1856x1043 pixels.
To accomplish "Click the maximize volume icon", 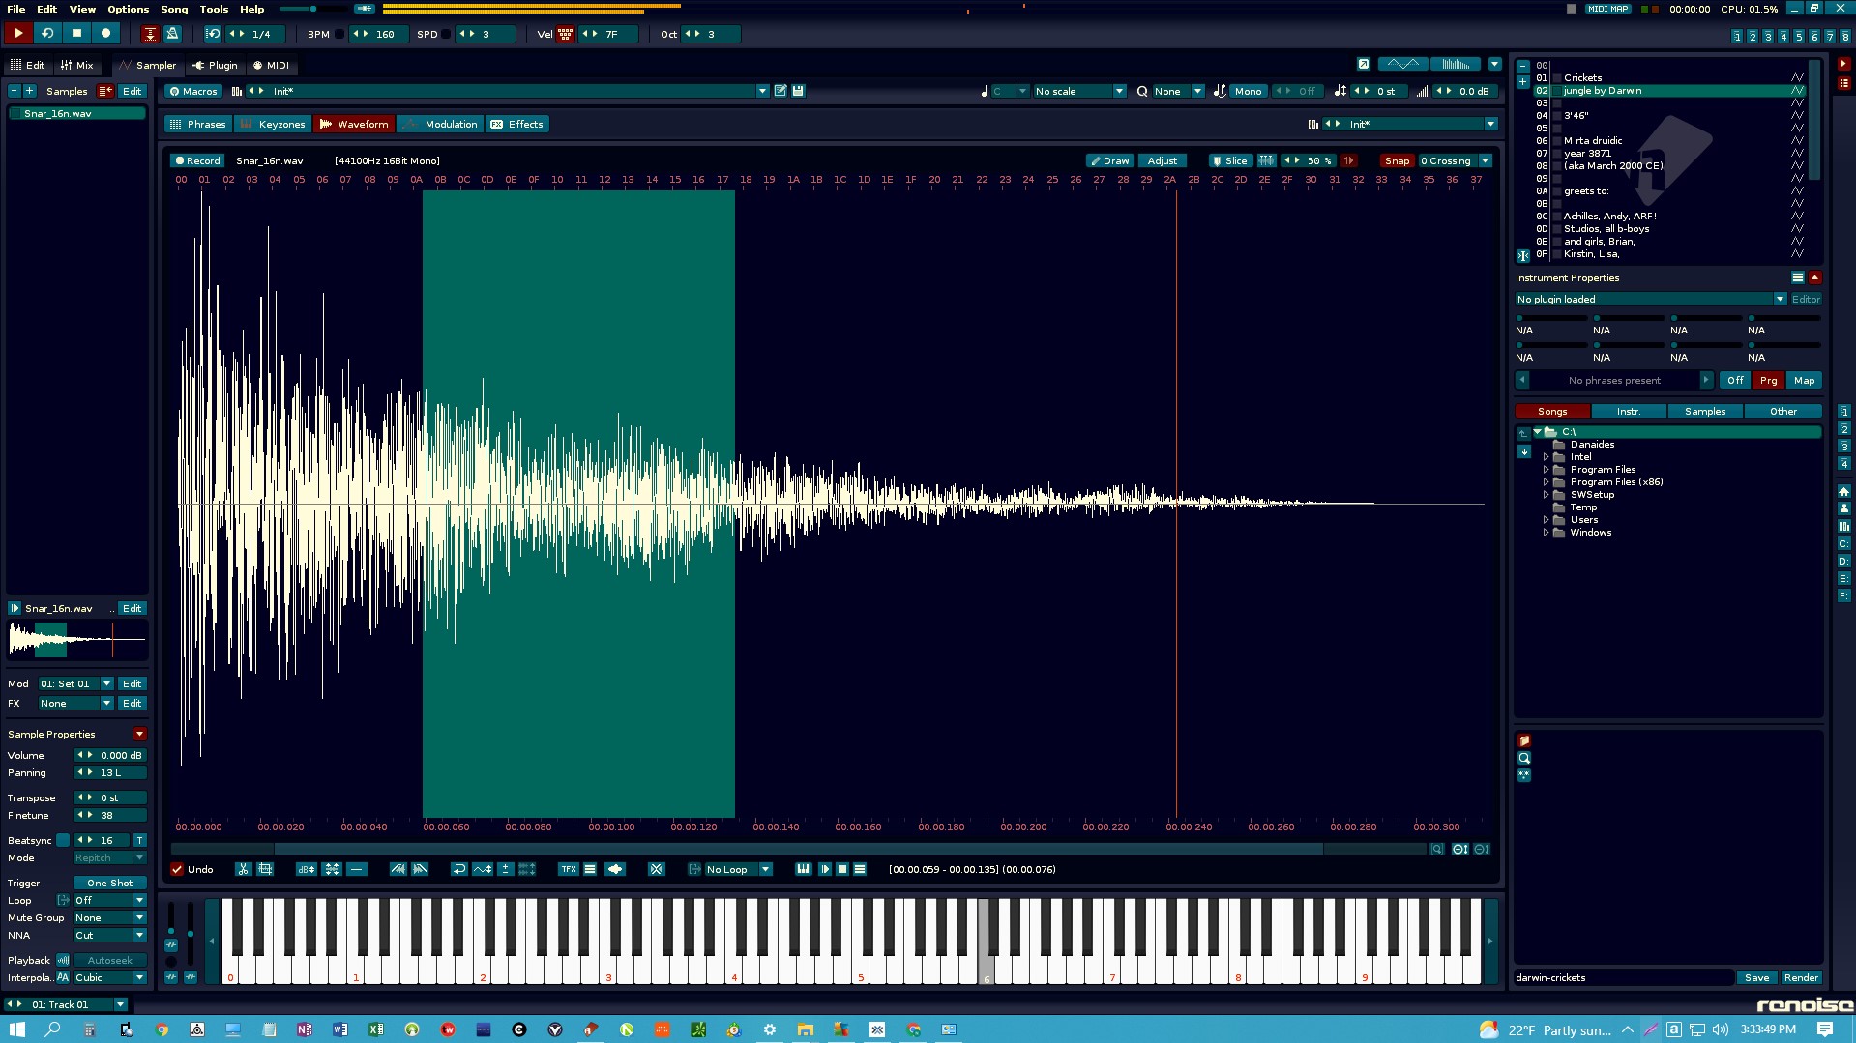I will [x=332, y=869].
